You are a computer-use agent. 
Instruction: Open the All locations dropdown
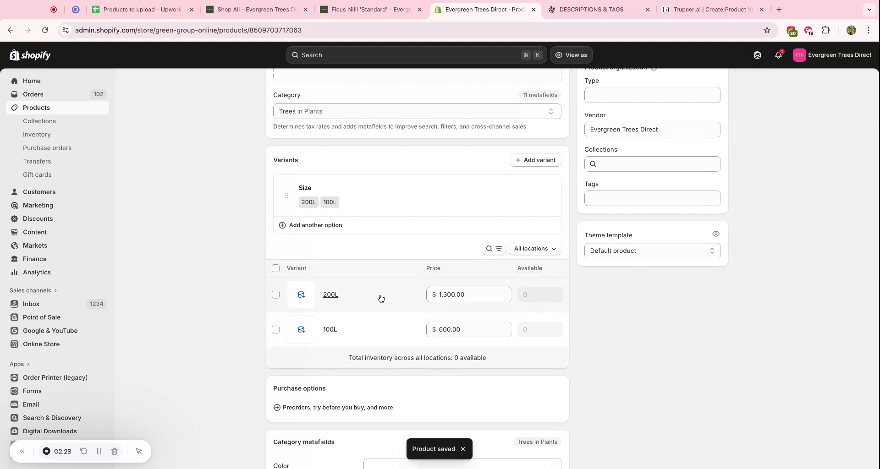534,248
